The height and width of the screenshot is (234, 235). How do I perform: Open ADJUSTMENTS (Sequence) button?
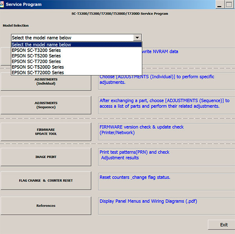(x=46, y=105)
